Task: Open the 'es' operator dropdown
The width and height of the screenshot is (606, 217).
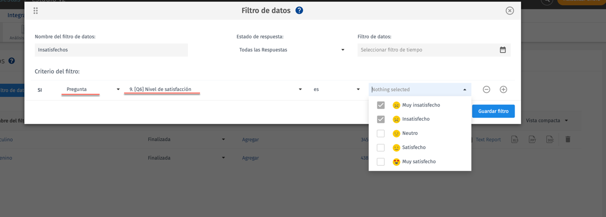Action: coord(336,89)
